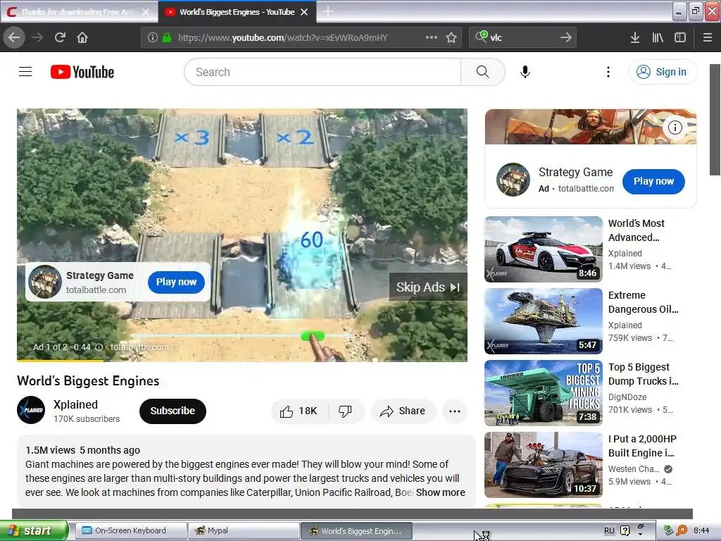Click the YouTube search magnifier button

coord(483,72)
